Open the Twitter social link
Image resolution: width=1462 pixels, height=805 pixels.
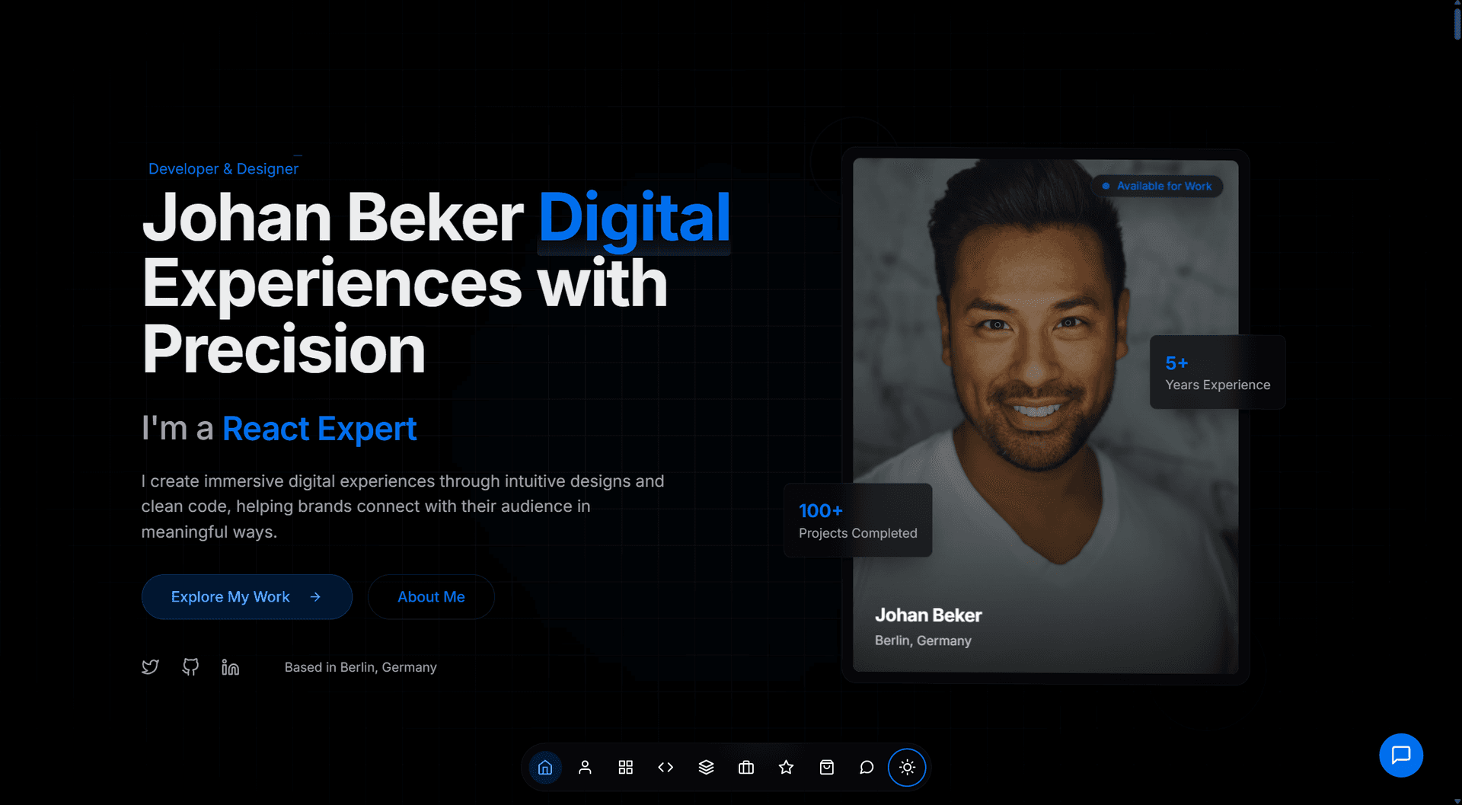point(150,667)
